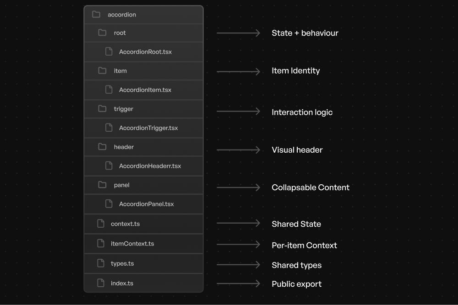
Task: Open the AccordionItem.tsx file
Action: coord(145,90)
